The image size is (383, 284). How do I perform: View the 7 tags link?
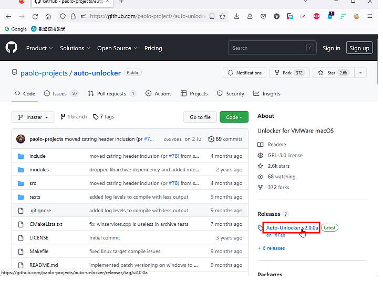point(103,117)
